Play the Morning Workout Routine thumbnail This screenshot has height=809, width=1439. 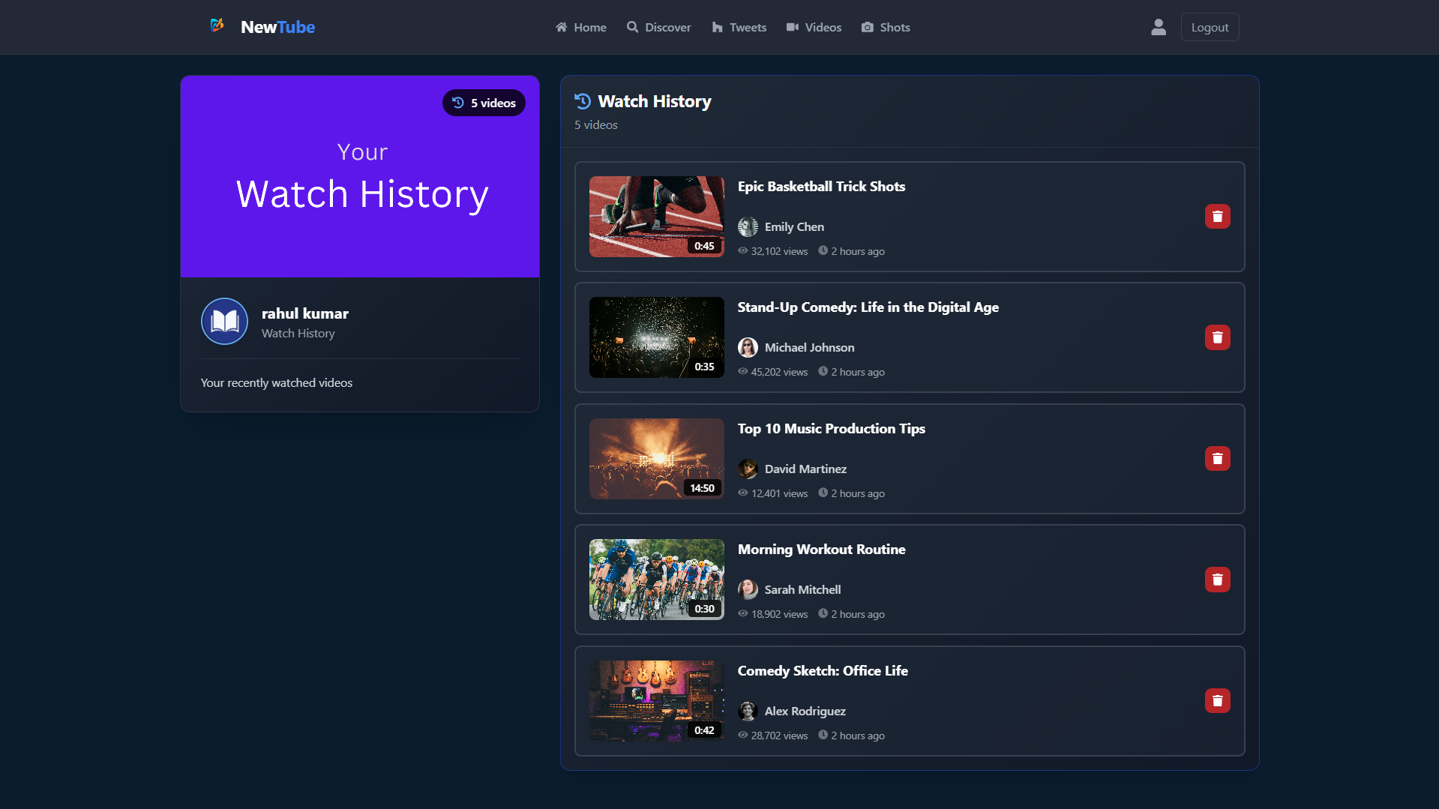click(656, 580)
